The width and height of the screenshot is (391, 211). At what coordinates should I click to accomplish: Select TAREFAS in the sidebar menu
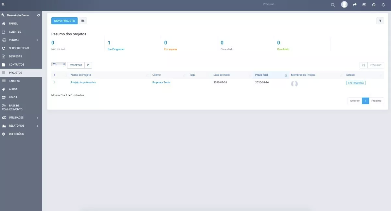(x=15, y=81)
